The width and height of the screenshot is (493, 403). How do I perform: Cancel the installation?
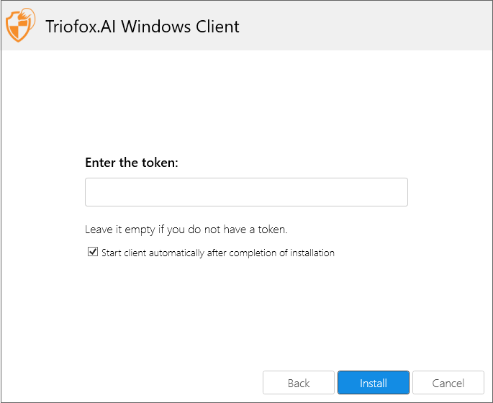pyautogui.click(x=448, y=383)
